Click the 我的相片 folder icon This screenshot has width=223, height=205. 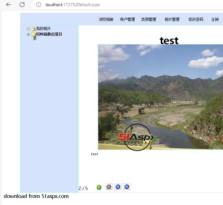click(33, 29)
